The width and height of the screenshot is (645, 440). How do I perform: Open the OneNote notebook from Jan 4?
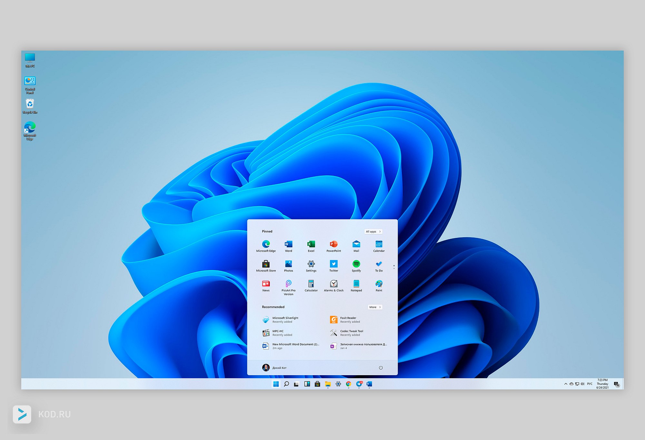click(358, 346)
